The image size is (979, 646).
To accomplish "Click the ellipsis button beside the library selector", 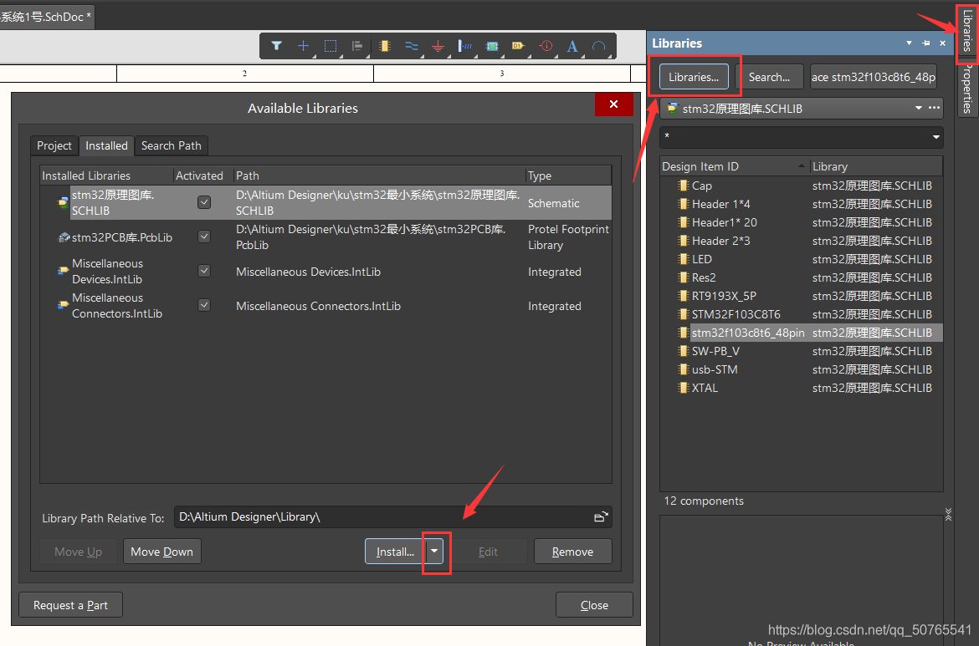I will pos(934,108).
